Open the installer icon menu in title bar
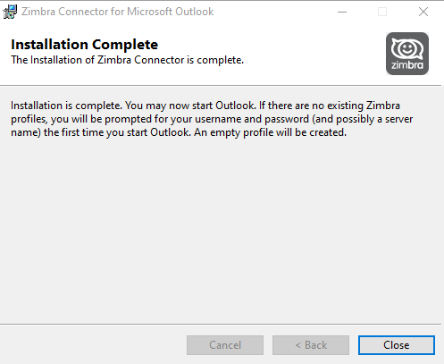Viewport: 444px width, 364px height. pos(10,12)
